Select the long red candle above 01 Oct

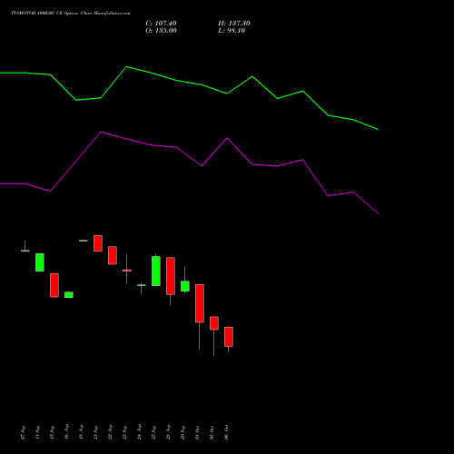coord(200,303)
